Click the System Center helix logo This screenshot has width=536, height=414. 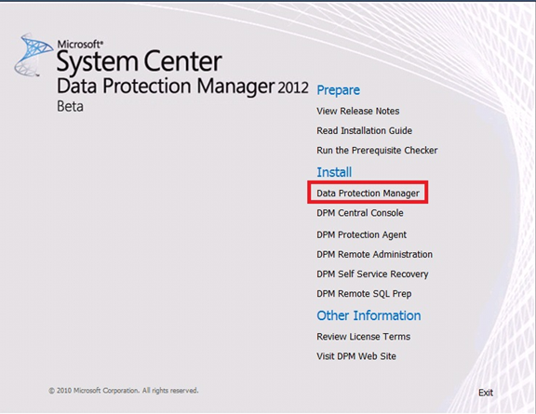(x=33, y=55)
